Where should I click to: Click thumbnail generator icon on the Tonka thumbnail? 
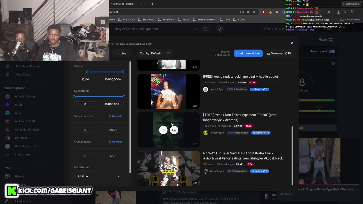pos(174,130)
